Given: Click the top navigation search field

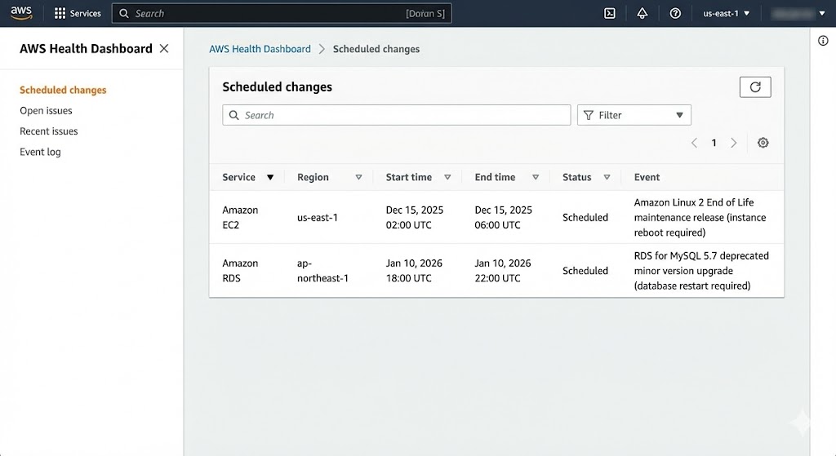Looking at the screenshot, I should (282, 13).
